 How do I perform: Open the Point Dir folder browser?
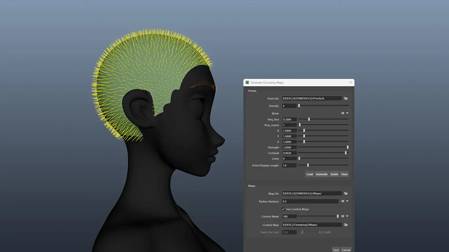[x=346, y=98]
